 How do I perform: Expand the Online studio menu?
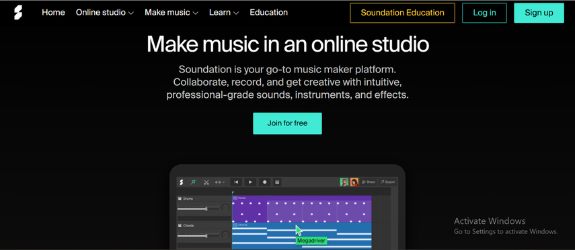[104, 13]
